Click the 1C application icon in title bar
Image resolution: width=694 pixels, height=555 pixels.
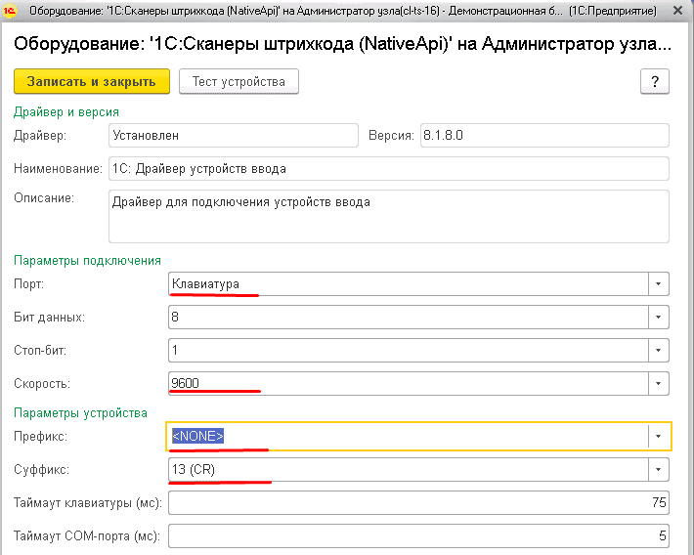coord(10,10)
